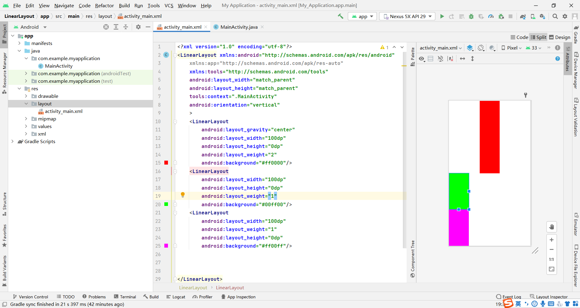Open View Options eye icon in preview toolbar
Viewport: 580px width, 308px height.
click(x=422, y=59)
